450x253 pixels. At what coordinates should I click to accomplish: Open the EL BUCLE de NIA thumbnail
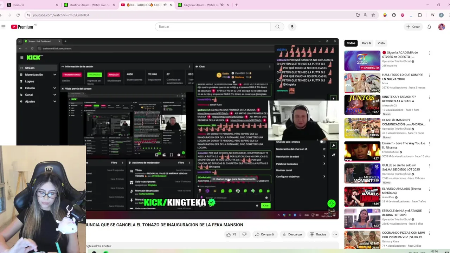pos(362,219)
